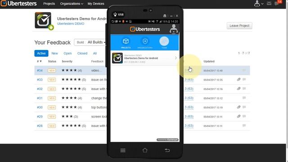Click the Ubertesters logo in the top bar
288x162 pixels.
click(18, 4)
